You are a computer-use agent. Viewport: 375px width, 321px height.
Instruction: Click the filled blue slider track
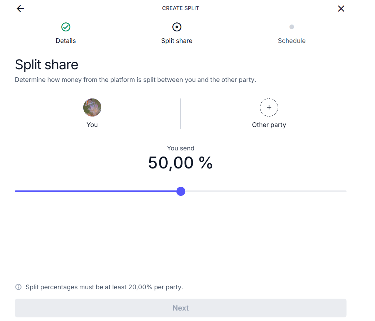tap(96, 192)
